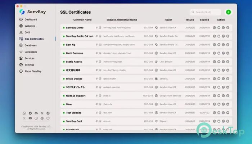Screen dimensions: 252x144
Task: Open the X (Twitter) link icon
Action: [24, 118]
